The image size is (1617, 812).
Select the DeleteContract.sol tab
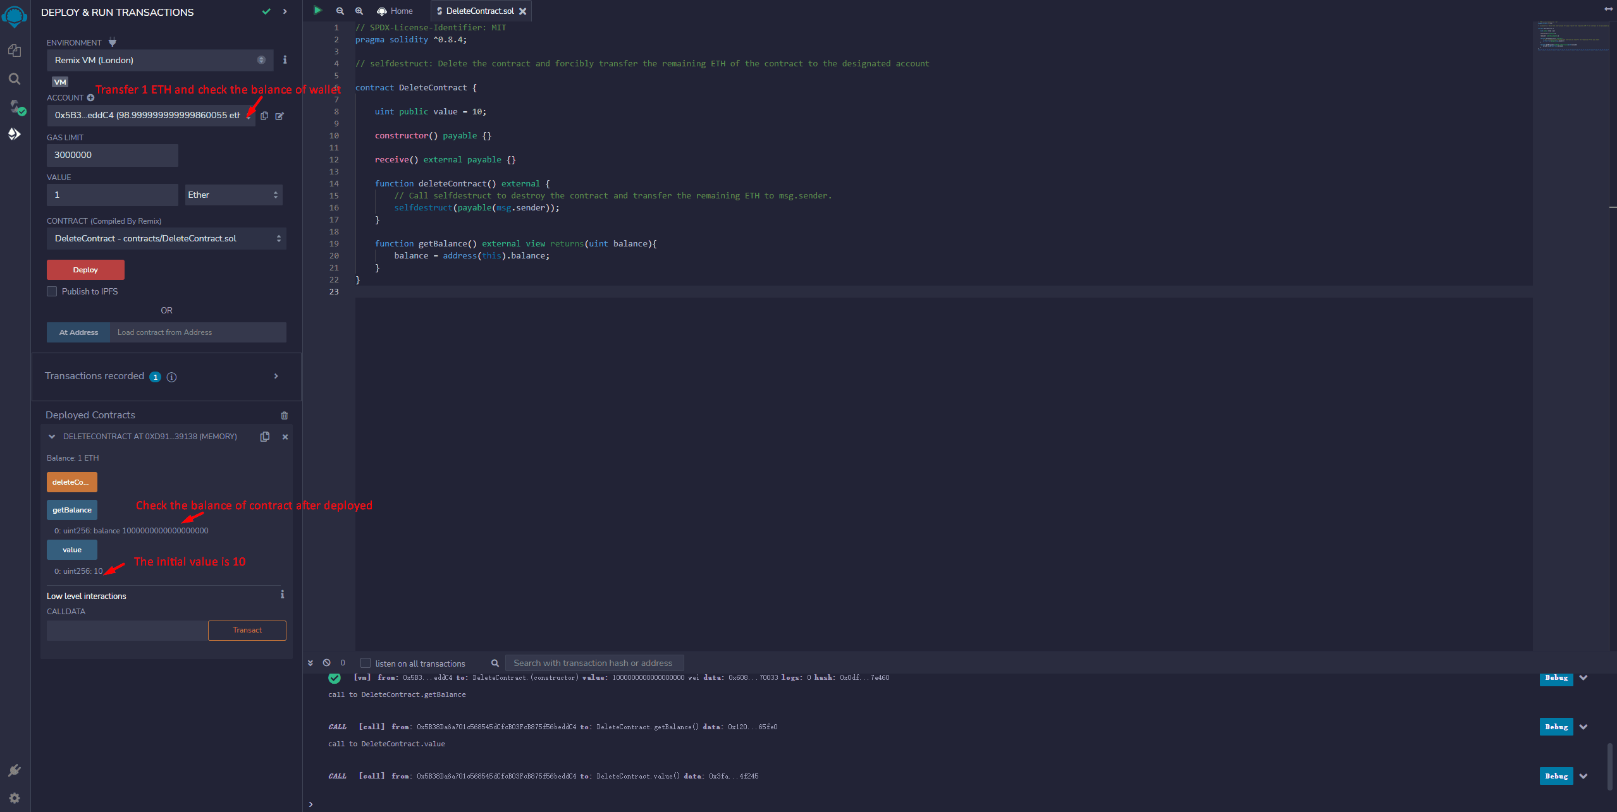tap(479, 10)
